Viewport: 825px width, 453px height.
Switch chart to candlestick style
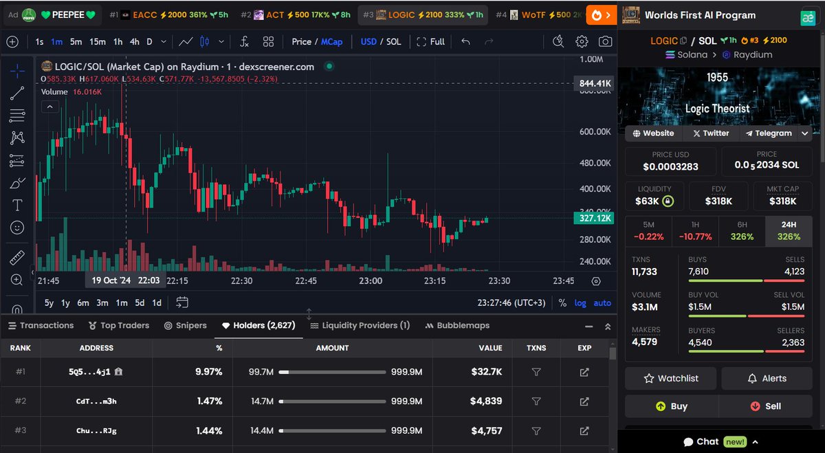click(x=204, y=42)
